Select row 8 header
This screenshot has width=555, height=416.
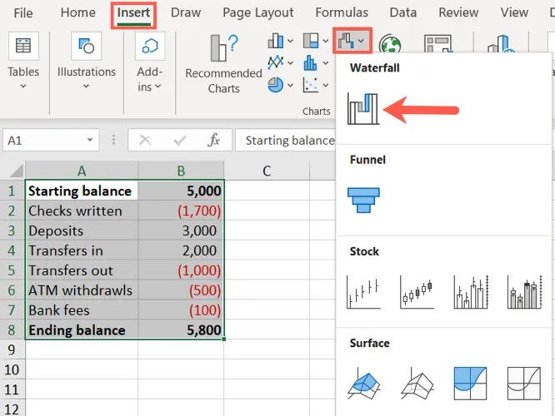pyautogui.click(x=12, y=329)
